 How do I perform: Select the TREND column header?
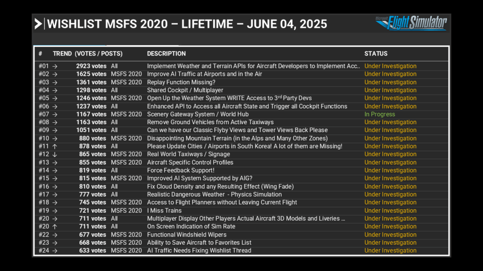(x=62, y=54)
